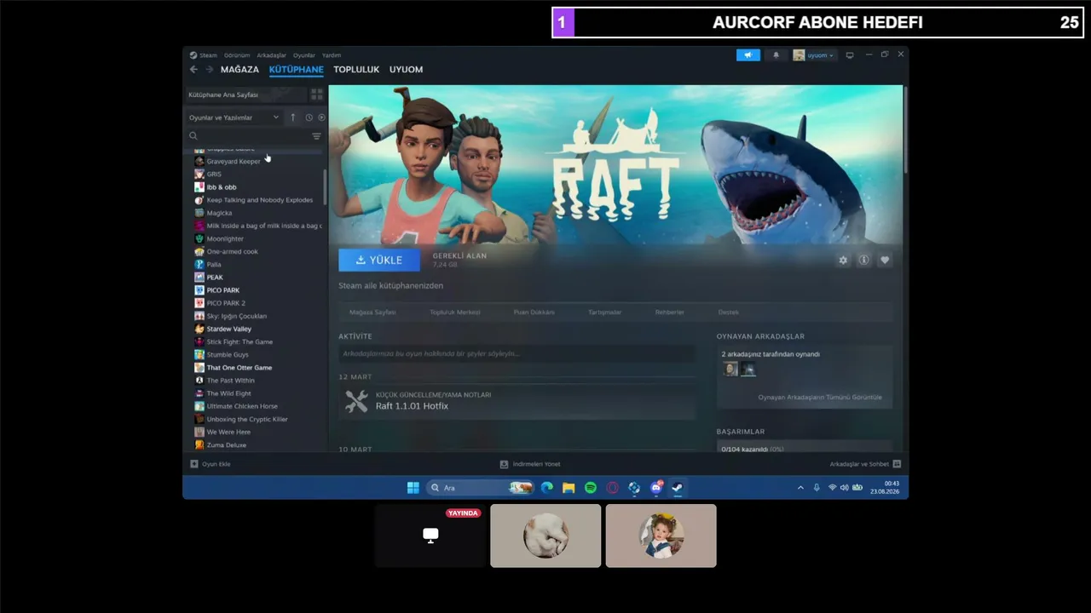Viewport: 1091px width, 613px height.
Task: Open Spotify from taskbar
Action: click(x=591, y=488)
